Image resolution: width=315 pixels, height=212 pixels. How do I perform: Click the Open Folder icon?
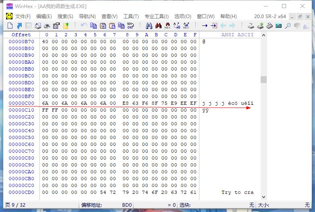click(x=66, y=26)
